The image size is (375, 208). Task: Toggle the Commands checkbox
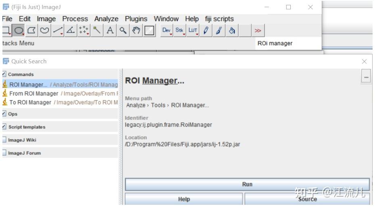click(4, 74)
